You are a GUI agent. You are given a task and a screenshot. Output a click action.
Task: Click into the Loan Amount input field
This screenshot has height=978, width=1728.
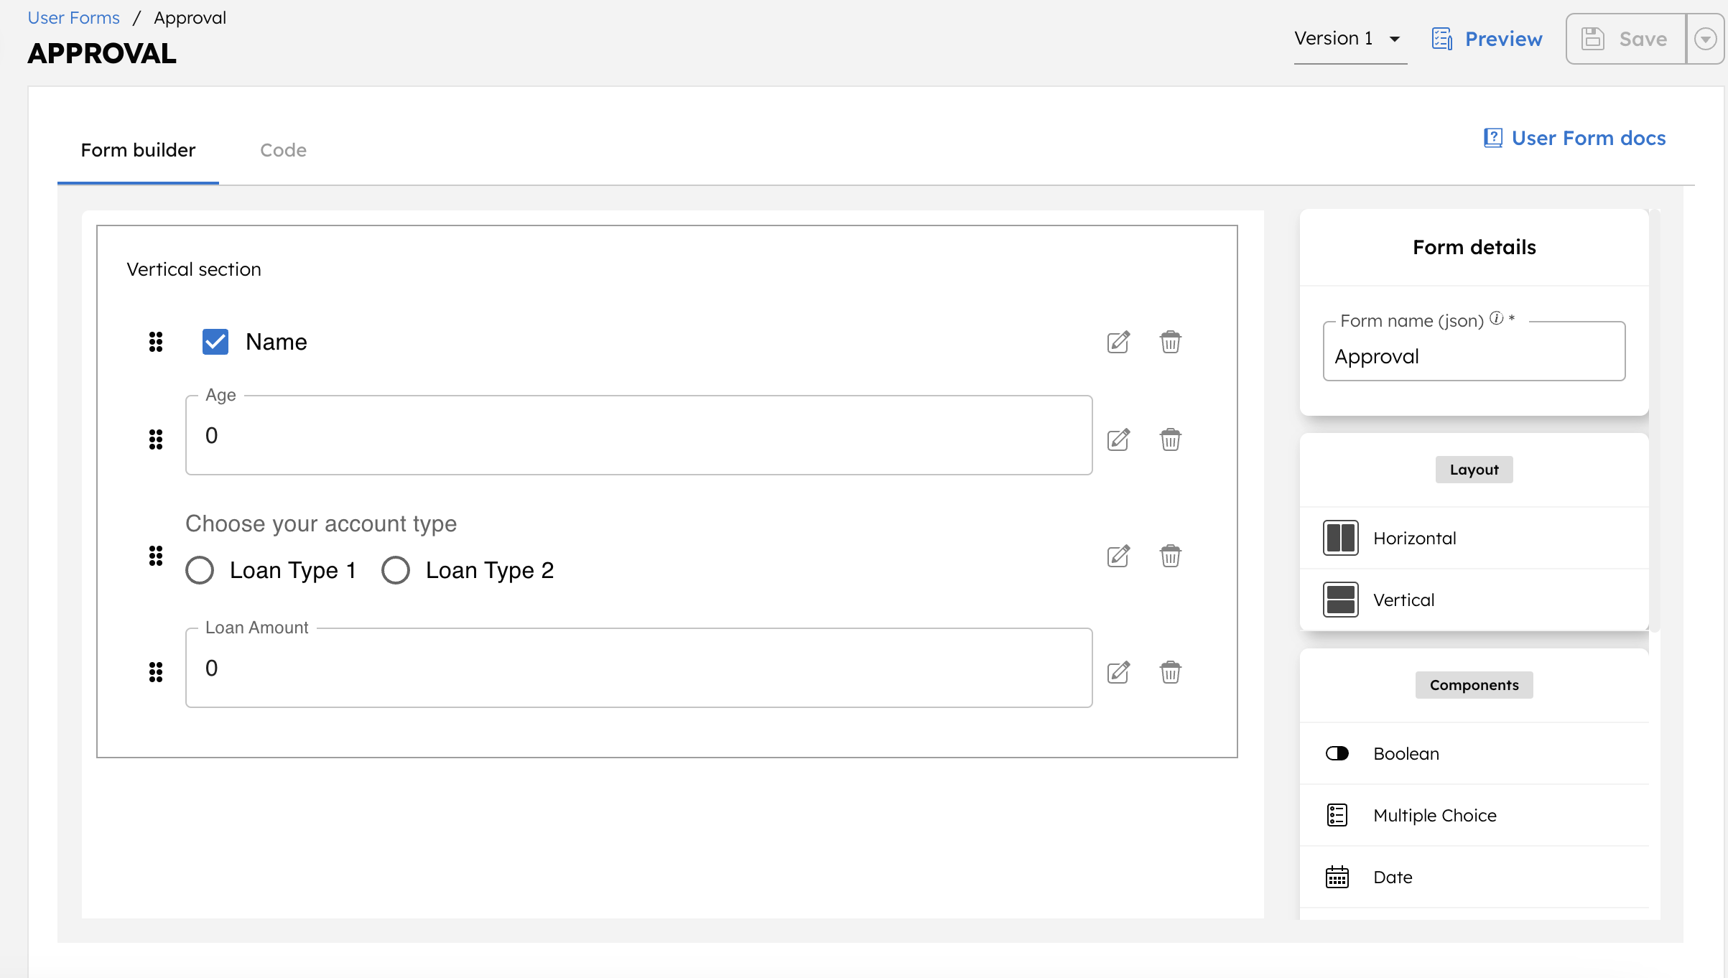pyautogui.click(x=639, y=668)
